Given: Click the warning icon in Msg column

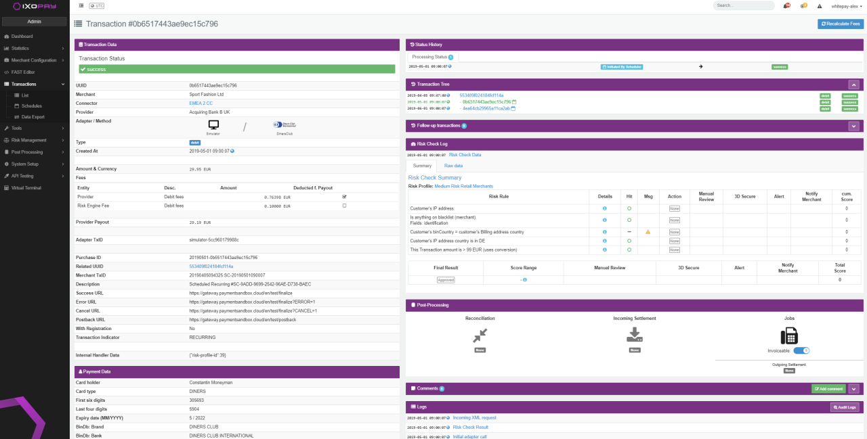Looking at the screenshot, I should 648,231.
